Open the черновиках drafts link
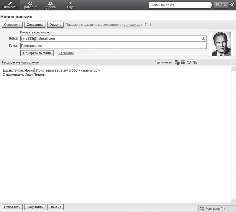The height and width of the screenshot is (212, 236). coord(131,25)
